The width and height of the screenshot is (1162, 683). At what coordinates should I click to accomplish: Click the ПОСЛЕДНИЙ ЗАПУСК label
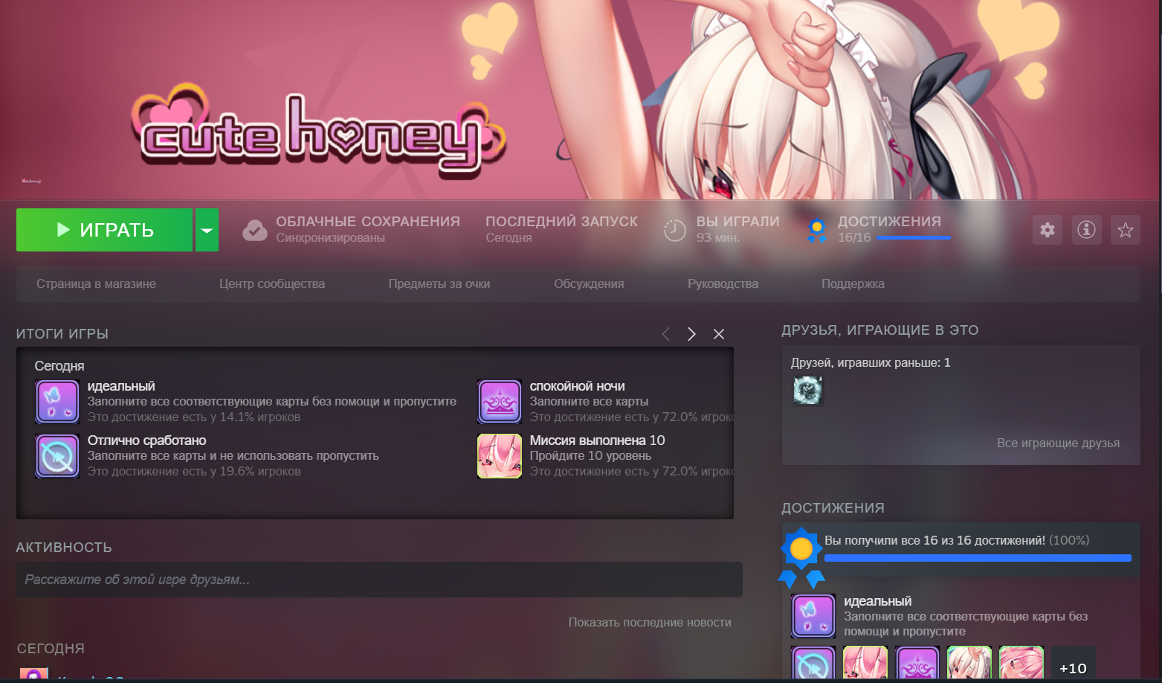561,222
